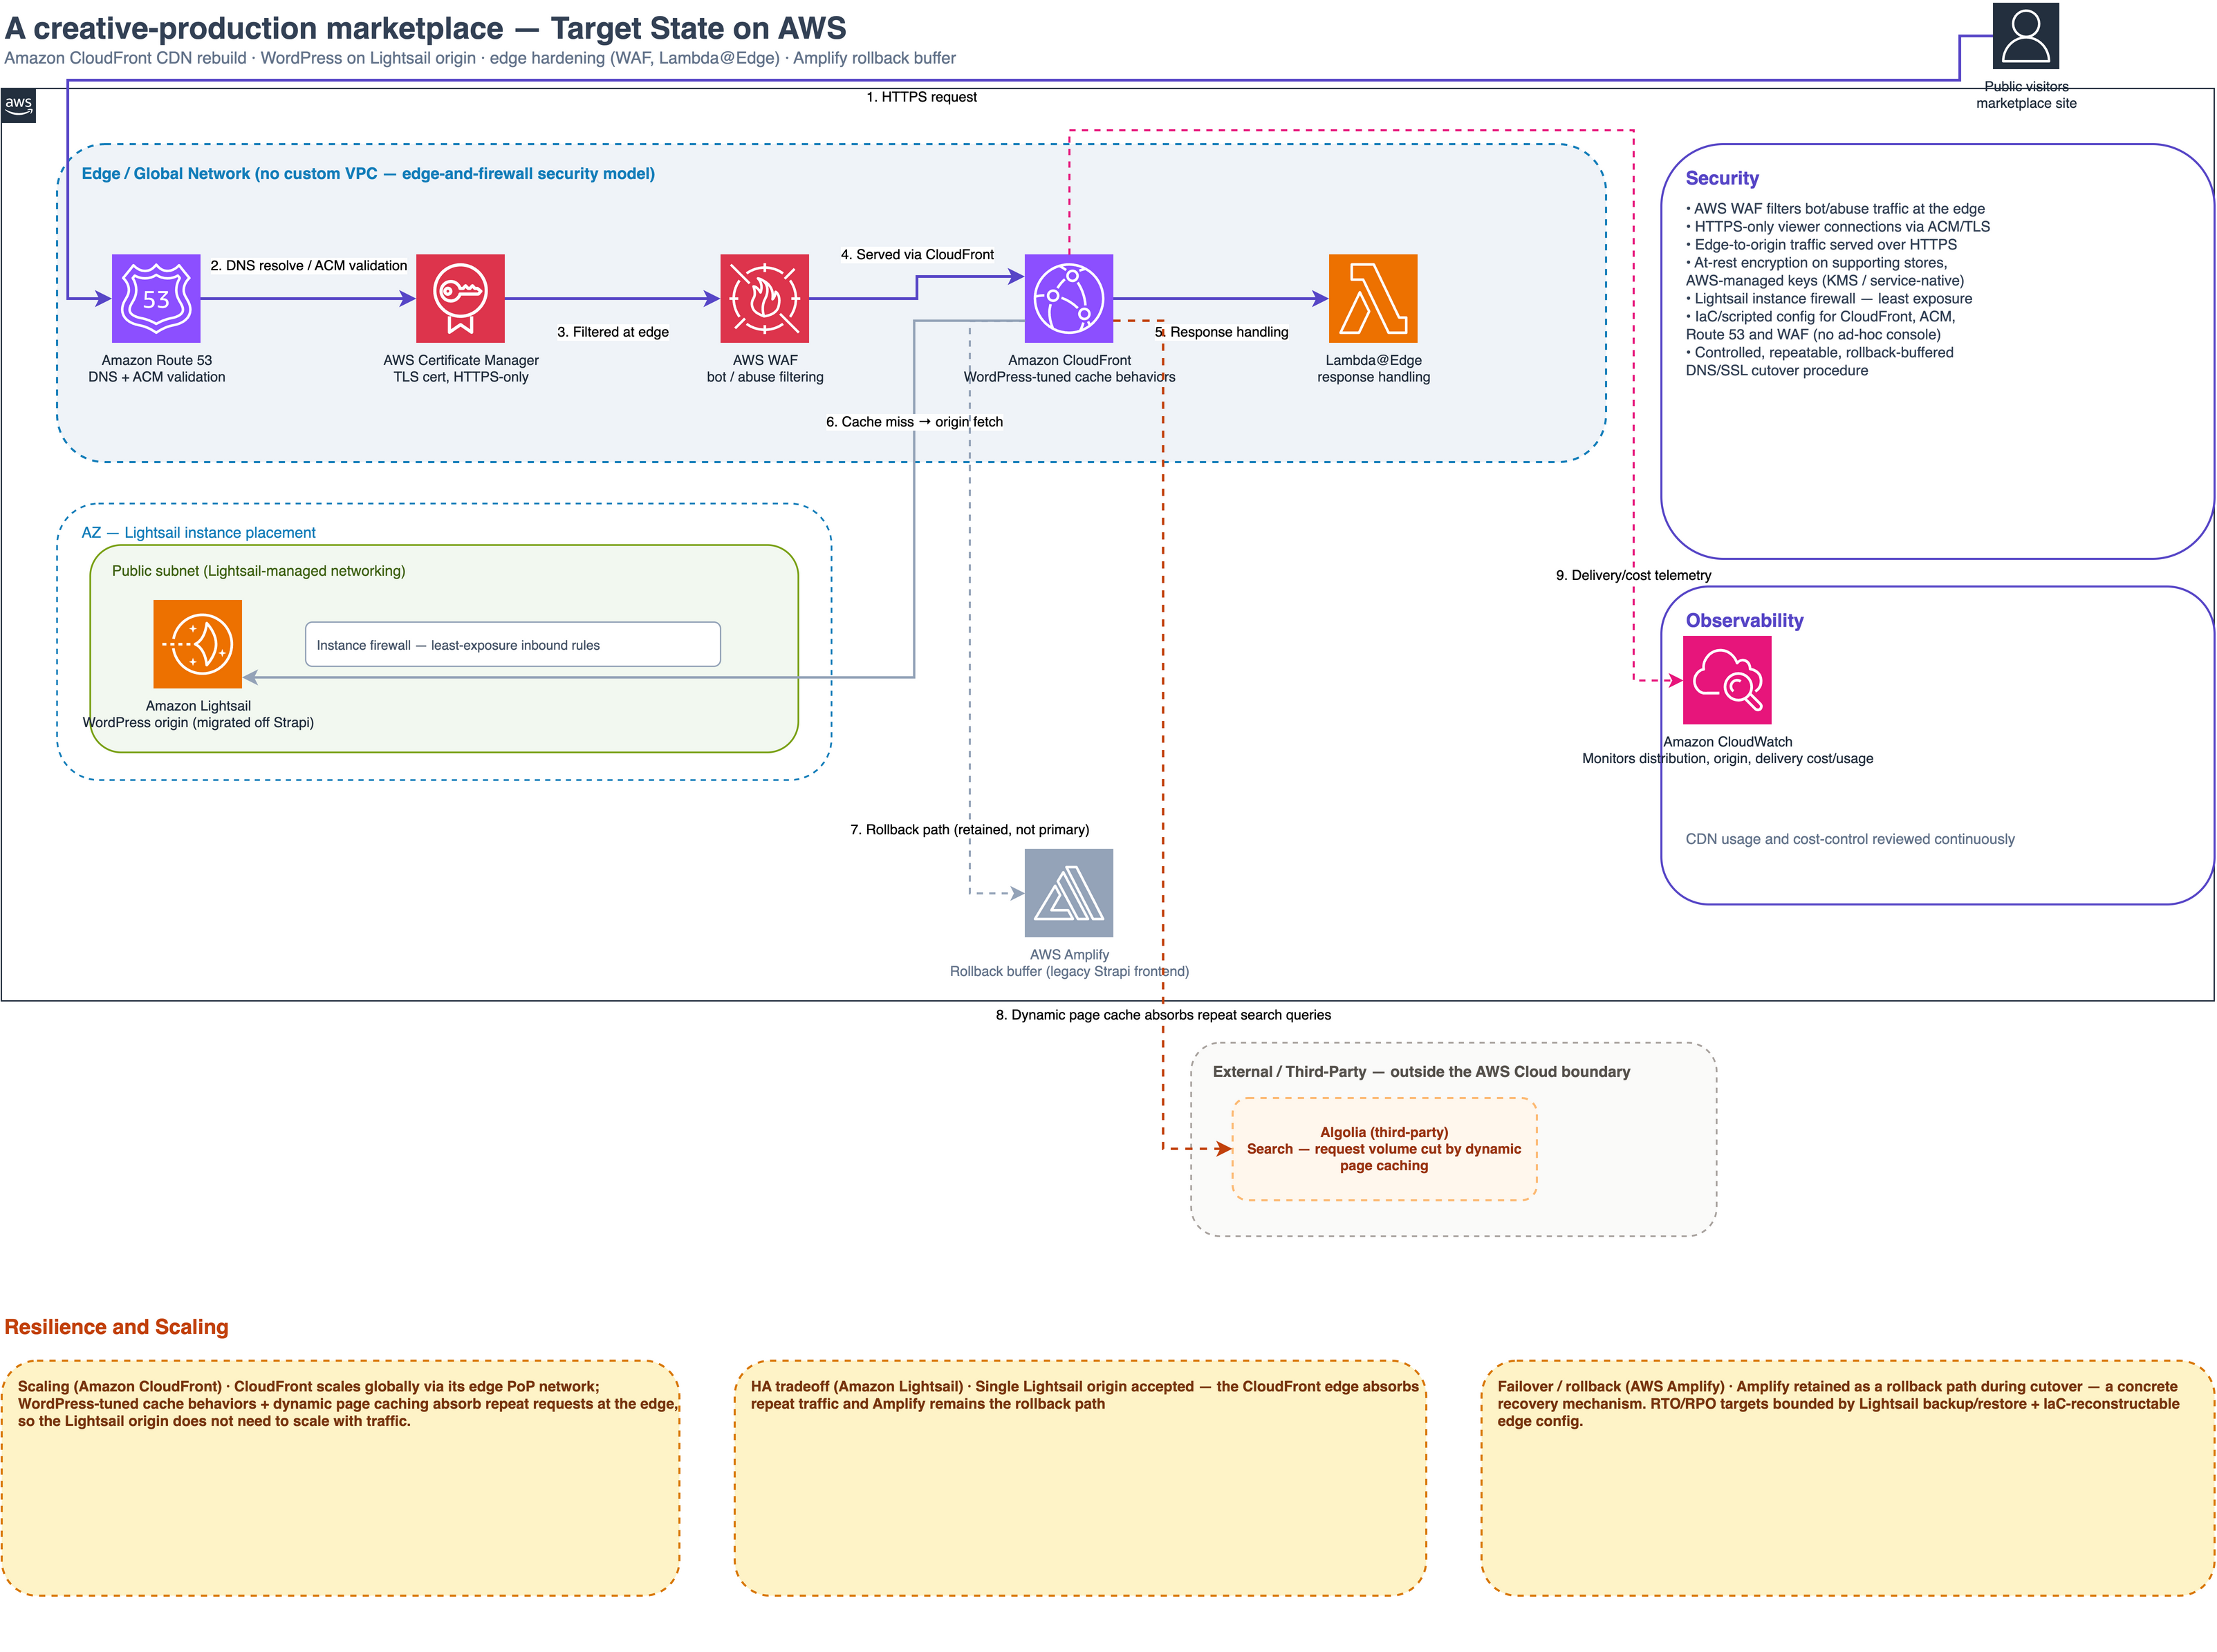Select the '5. Response handling' label
Screen dimensions: 2217x1652
[x=1221, y=332]
